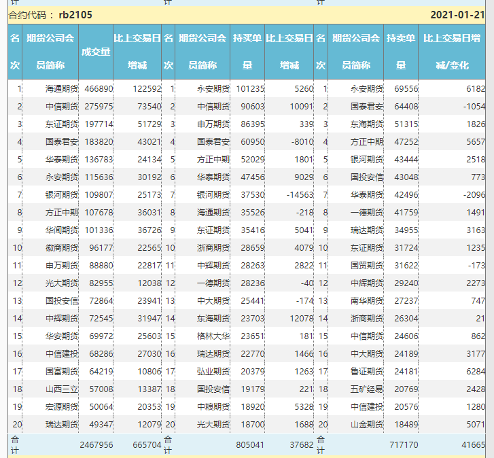
Task: Click short position value 51315
Action: coord(406,124)
